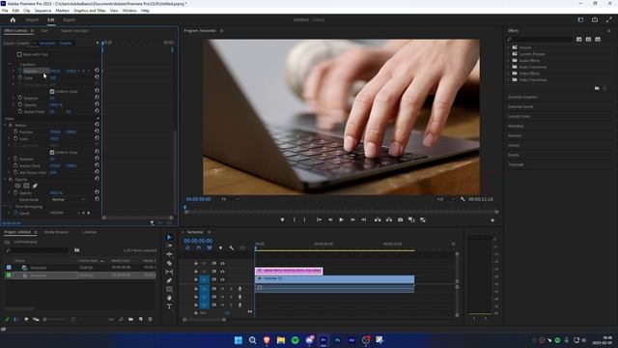
Task: Step back one frame
Action: [x=330, y=219]
